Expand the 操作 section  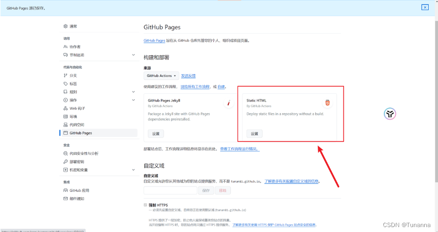coord(133,100)
